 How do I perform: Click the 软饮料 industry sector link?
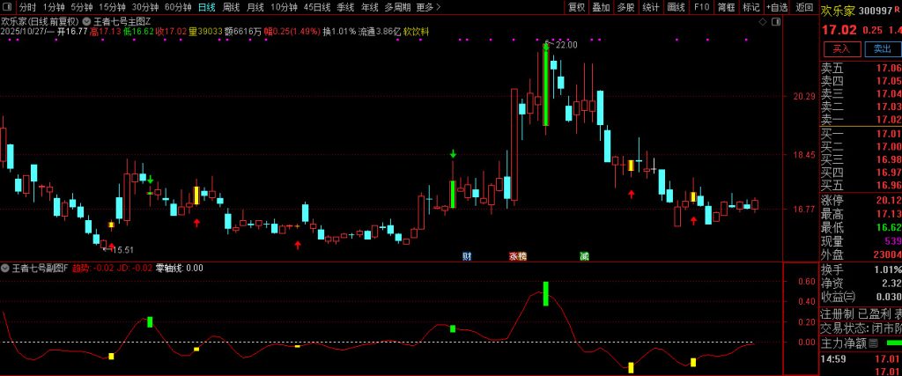point(416,32)
